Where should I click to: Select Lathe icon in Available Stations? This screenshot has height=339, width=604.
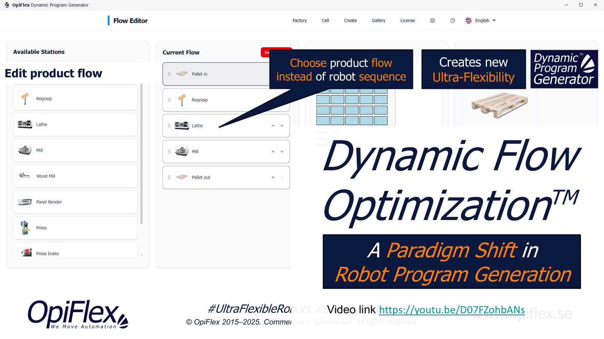coord(25,124)
